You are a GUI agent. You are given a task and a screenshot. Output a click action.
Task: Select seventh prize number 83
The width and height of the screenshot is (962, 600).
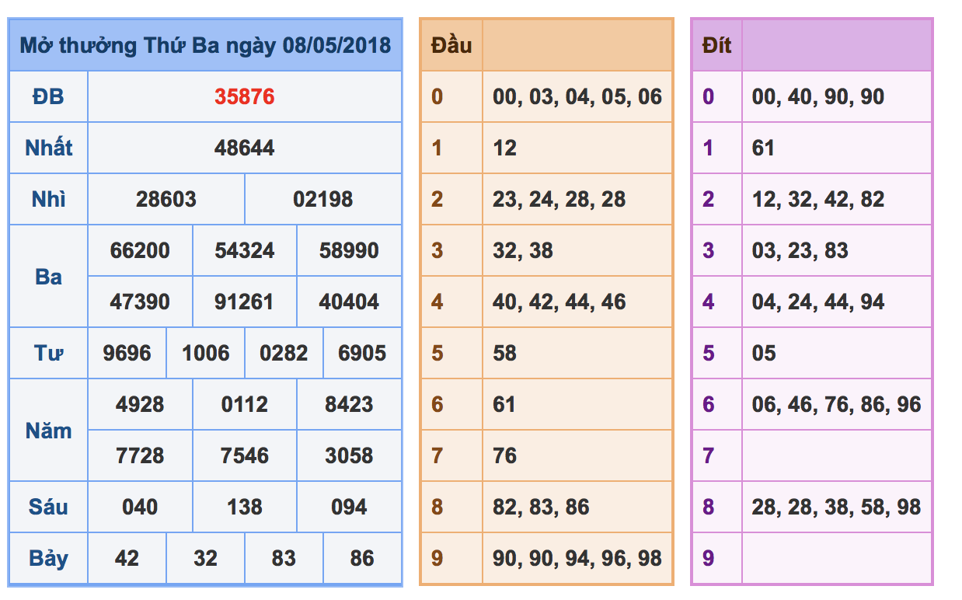click(284, 558)
